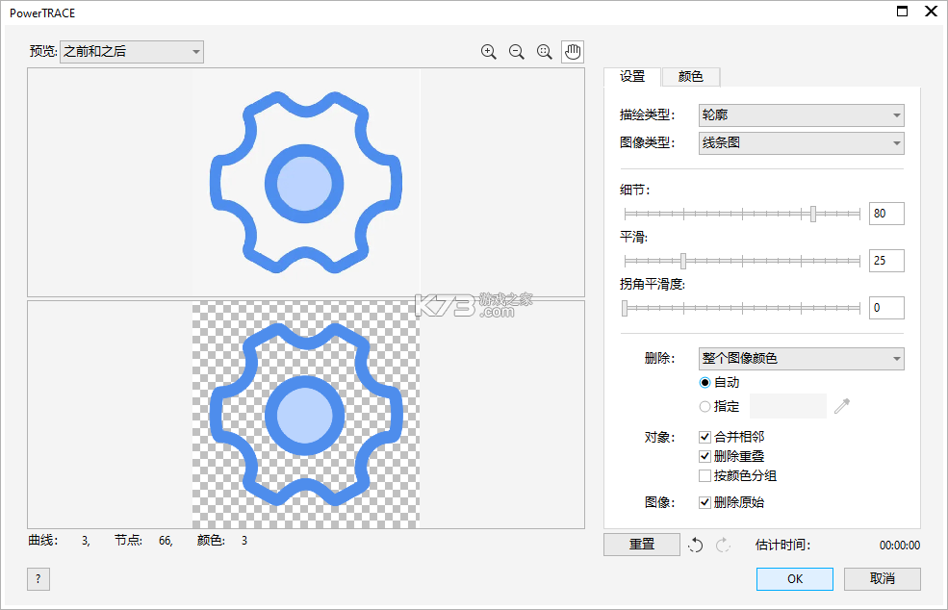Select the zoom in magnifier tool
This screenshot has width=948, height=610.
coord(489,52)
